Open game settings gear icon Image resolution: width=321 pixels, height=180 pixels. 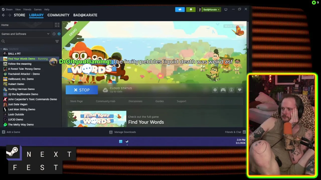pos(215,90)
